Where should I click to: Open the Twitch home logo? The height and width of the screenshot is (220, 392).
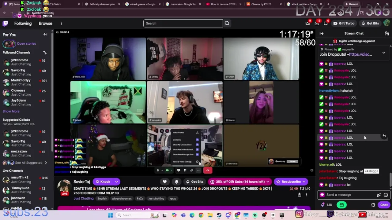point(6,24)
